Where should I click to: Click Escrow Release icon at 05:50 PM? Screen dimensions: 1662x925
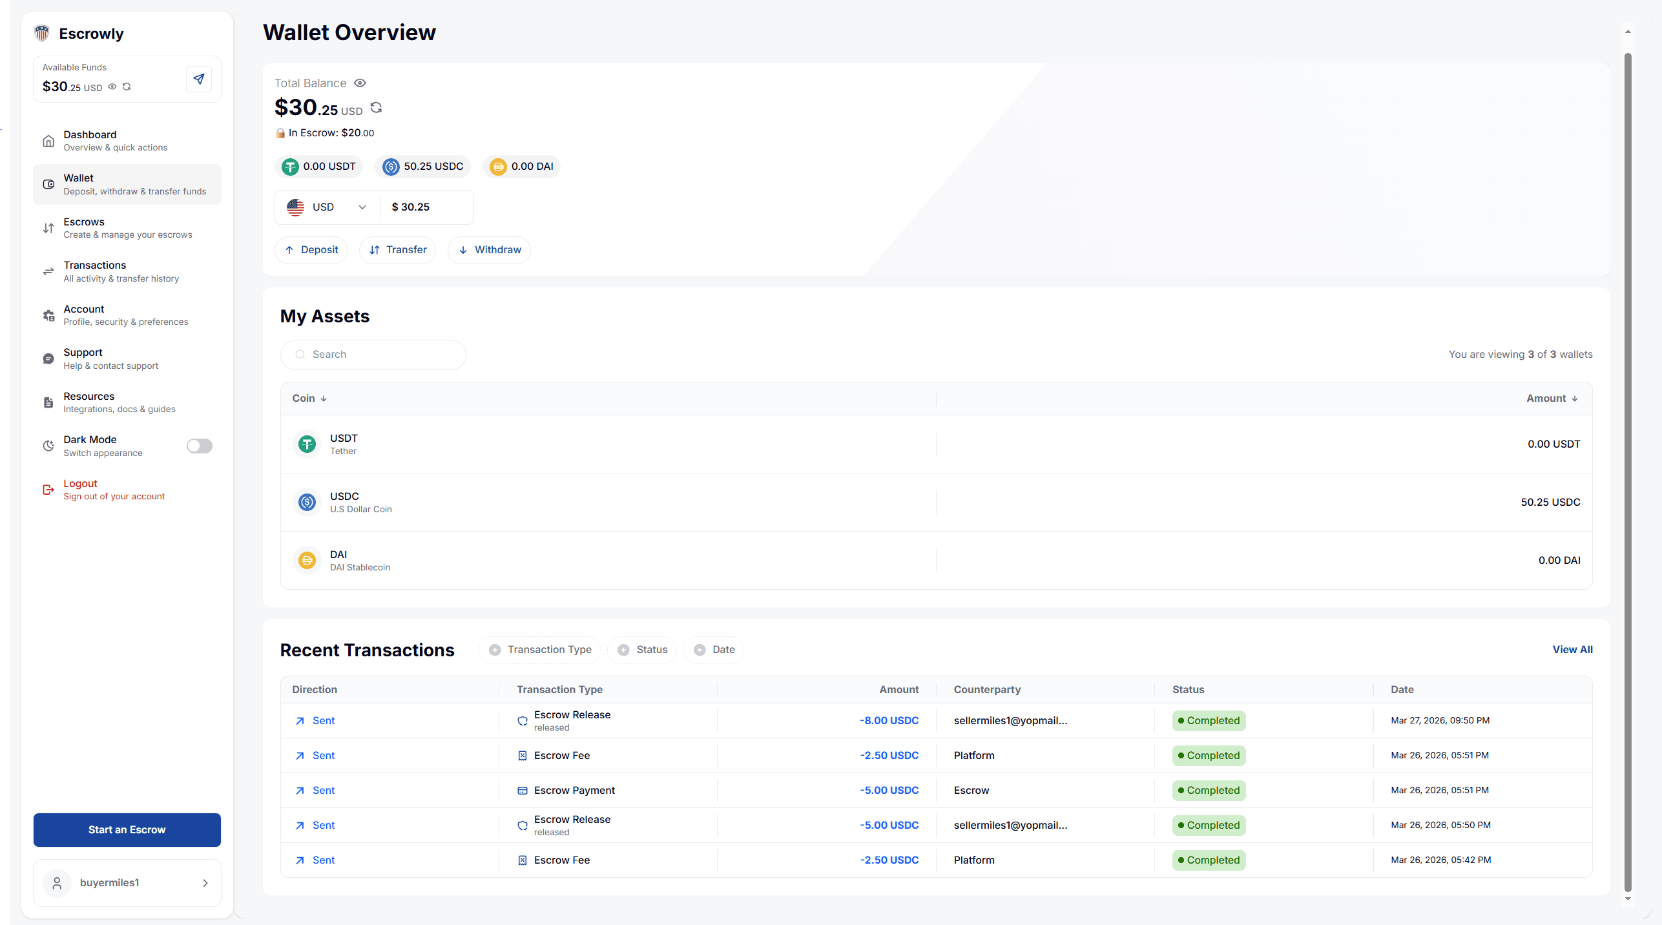tap(523, 826)
